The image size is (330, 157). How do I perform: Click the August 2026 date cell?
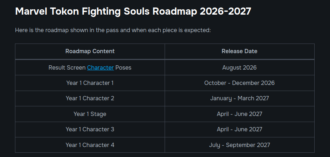(x=240, y=67)
